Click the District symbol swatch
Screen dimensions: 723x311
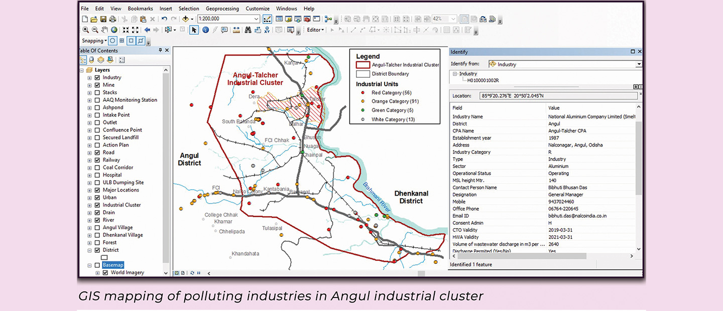coord(104,257)
